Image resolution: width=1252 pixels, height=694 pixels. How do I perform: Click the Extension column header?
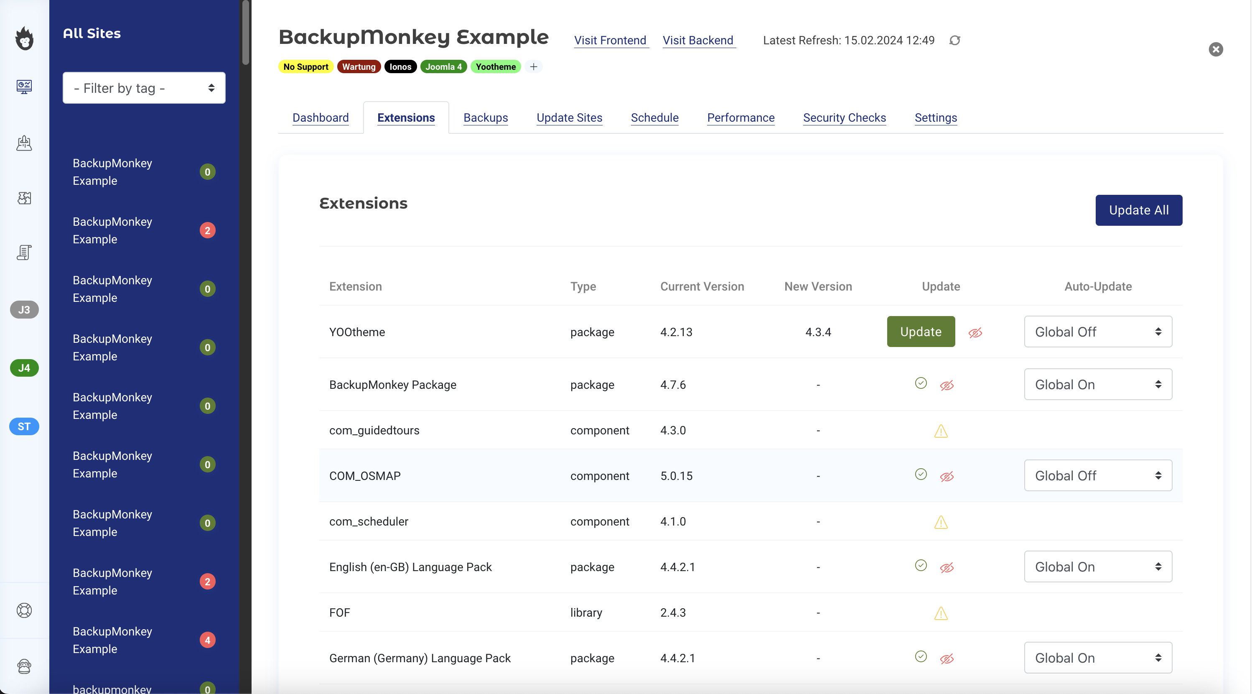click(x=355, y=286)
